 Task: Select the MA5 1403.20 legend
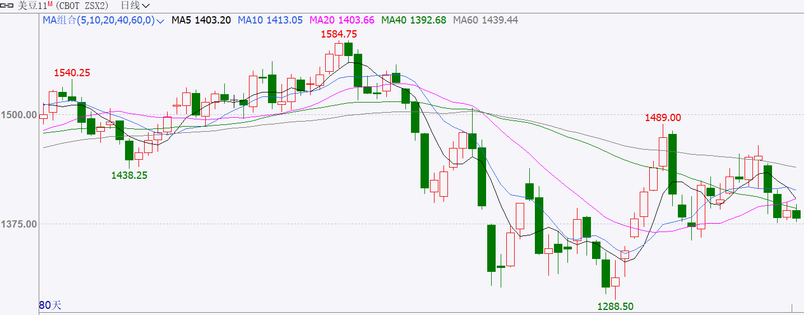[201, 20]
